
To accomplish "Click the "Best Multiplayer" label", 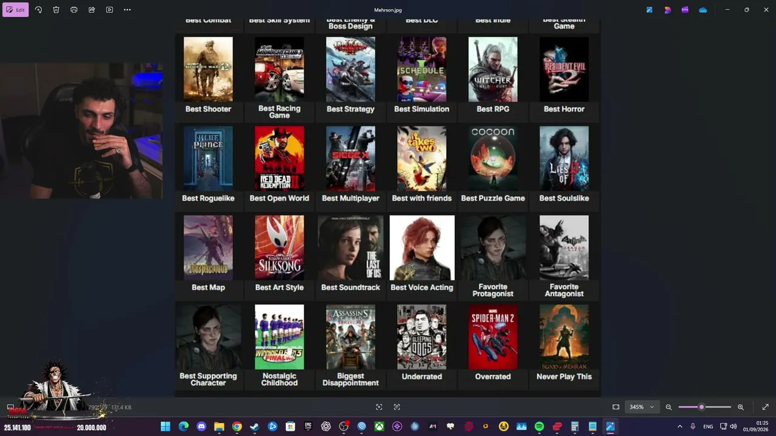I will point(350,198).
